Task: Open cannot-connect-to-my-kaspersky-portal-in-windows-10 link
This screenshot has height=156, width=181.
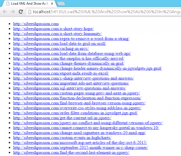Action: (86, 128)
